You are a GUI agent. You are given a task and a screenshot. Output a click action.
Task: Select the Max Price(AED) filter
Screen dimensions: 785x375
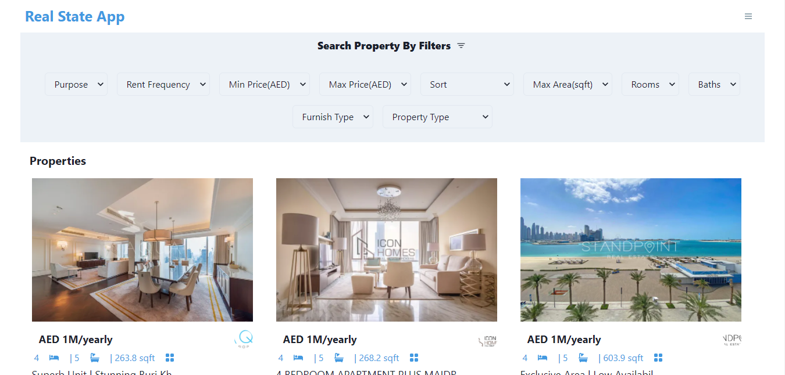(x=365, y=84)
